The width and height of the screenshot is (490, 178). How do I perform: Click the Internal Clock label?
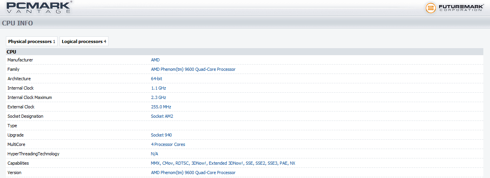point(20,88)
